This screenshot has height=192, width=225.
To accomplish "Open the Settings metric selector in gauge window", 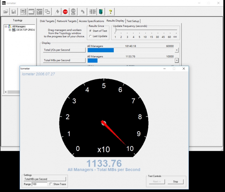I will (x=45, y=179).
